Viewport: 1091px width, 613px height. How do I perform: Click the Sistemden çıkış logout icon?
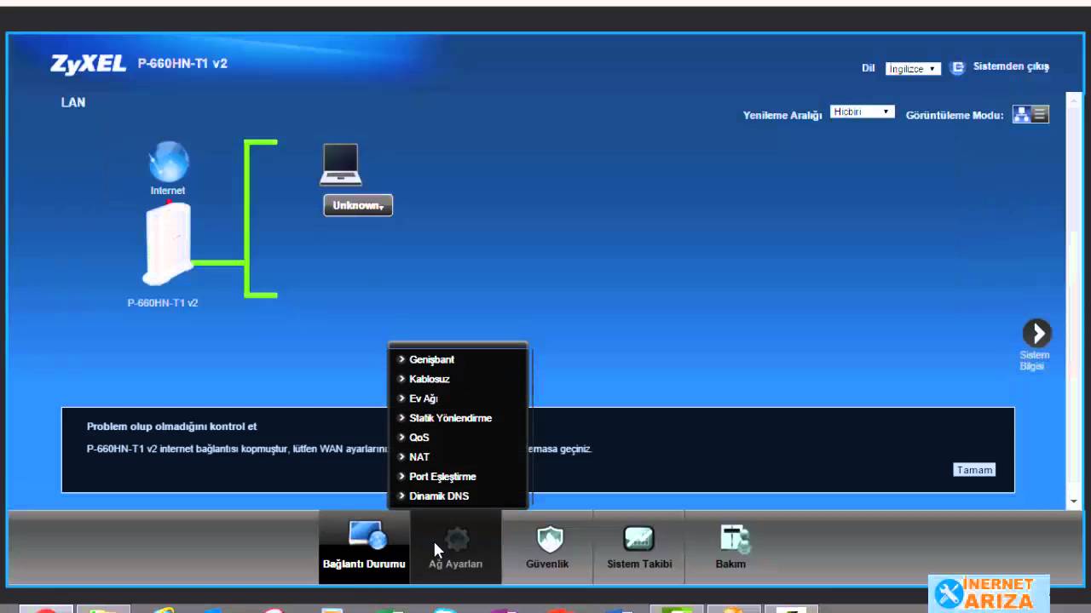pos(957,67)
